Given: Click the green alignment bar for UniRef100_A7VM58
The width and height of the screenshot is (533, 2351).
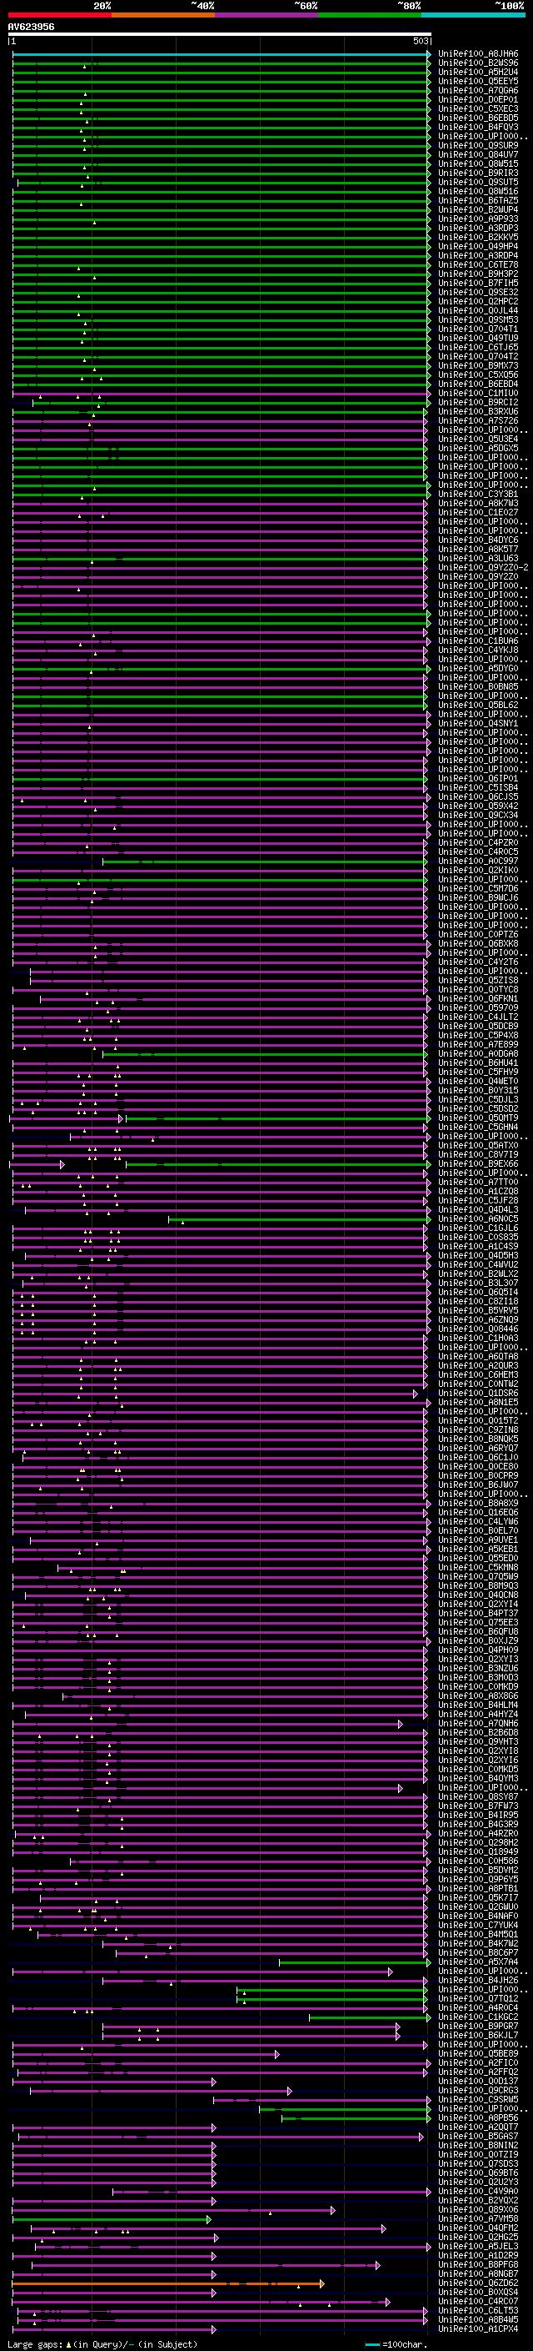Looking at the screenshot, I should (111, 2219).
